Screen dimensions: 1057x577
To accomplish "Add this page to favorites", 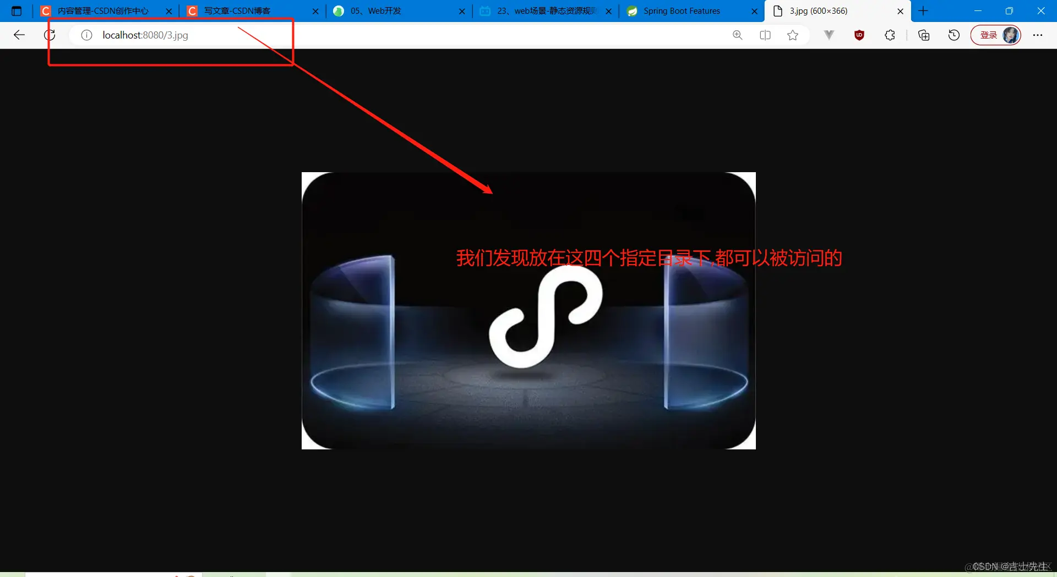I will coord(793,35).
